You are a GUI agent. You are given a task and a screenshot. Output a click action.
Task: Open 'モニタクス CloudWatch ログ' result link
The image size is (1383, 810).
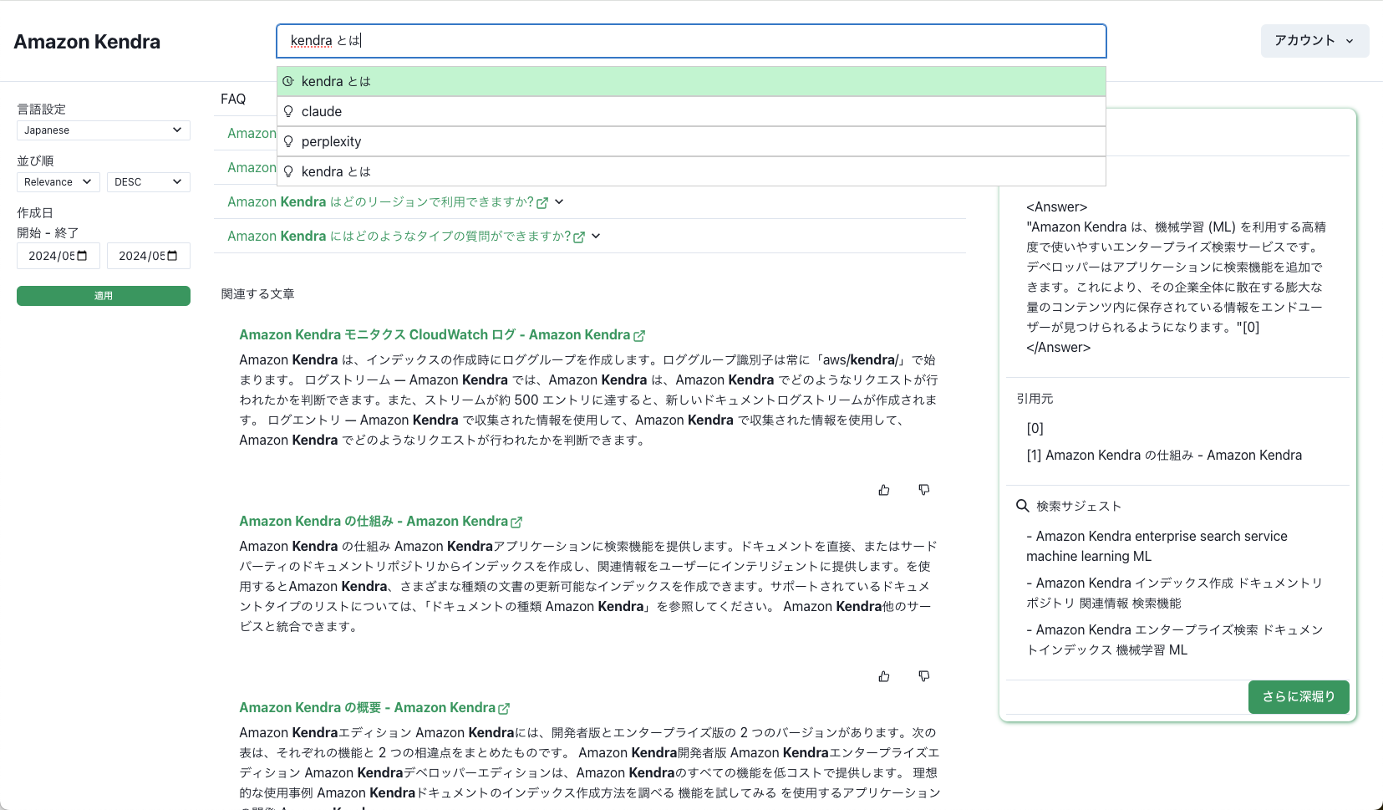click(x=435, y=334)
